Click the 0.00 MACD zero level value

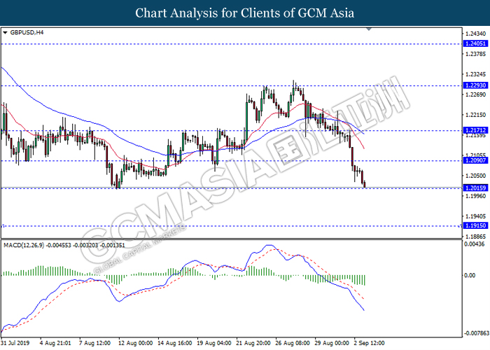(470, 275)
